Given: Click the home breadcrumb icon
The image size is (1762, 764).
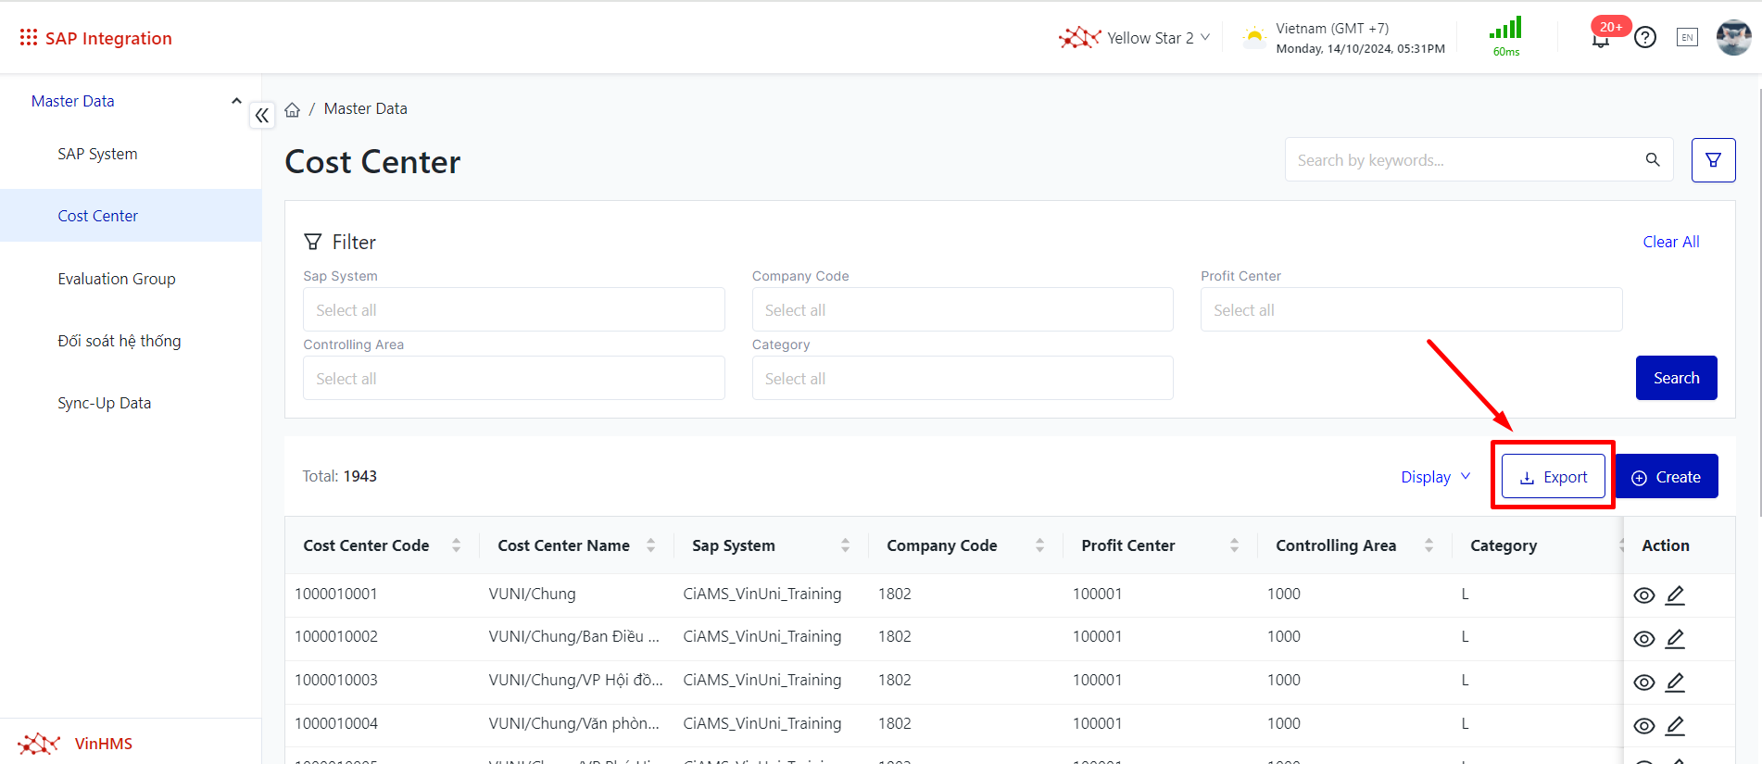Looking at the screenshot, I should click(293, 109).
